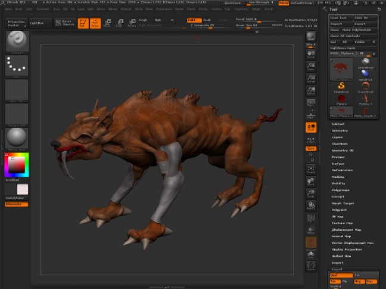
Task: Click the right shelf Scale view icon
Action: pyautogui.click(x=311, y=194)
